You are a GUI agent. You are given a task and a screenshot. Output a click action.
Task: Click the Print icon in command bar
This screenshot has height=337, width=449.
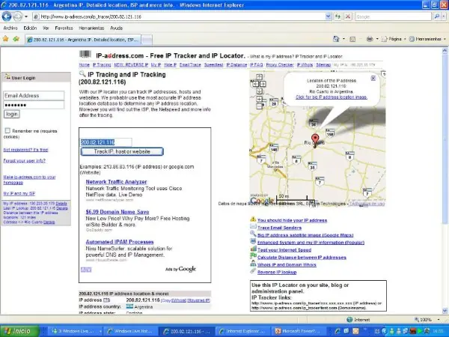click(x=370, y=39)
